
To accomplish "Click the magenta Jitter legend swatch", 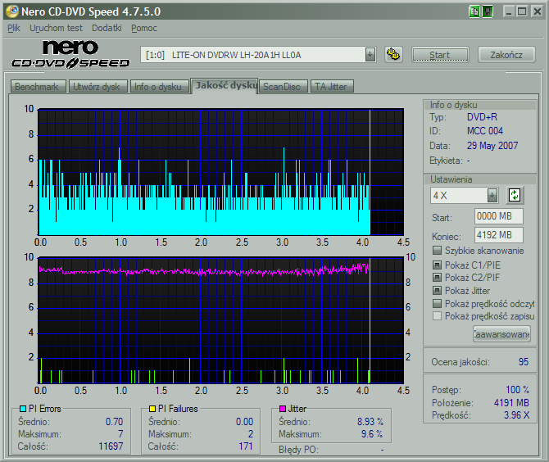I will [x=283, y=409].
